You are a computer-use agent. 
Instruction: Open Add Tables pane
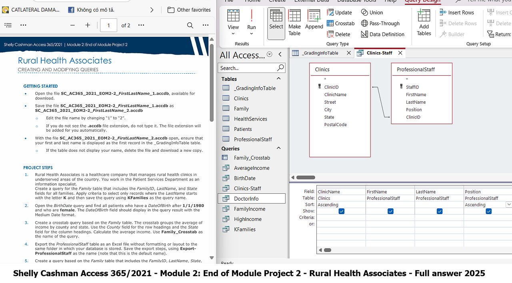pos(424,23)
